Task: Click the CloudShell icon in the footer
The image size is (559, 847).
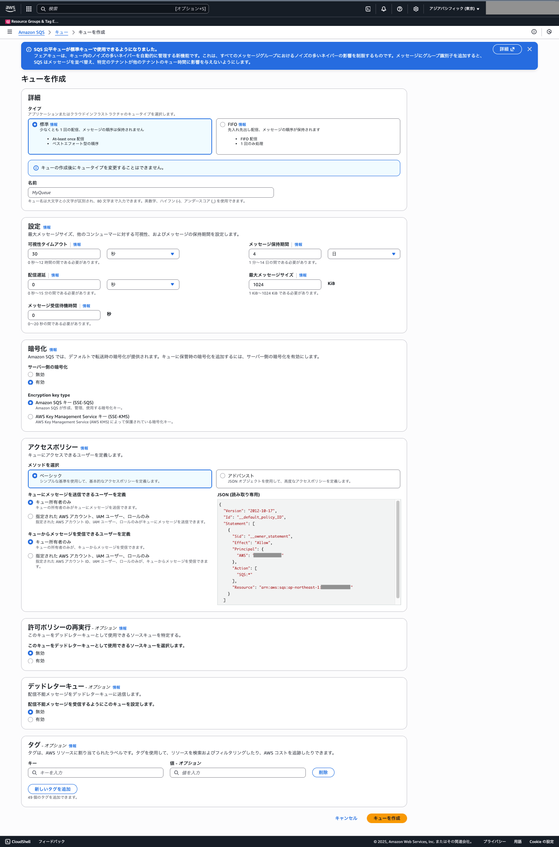Action: tap(8, 841)
